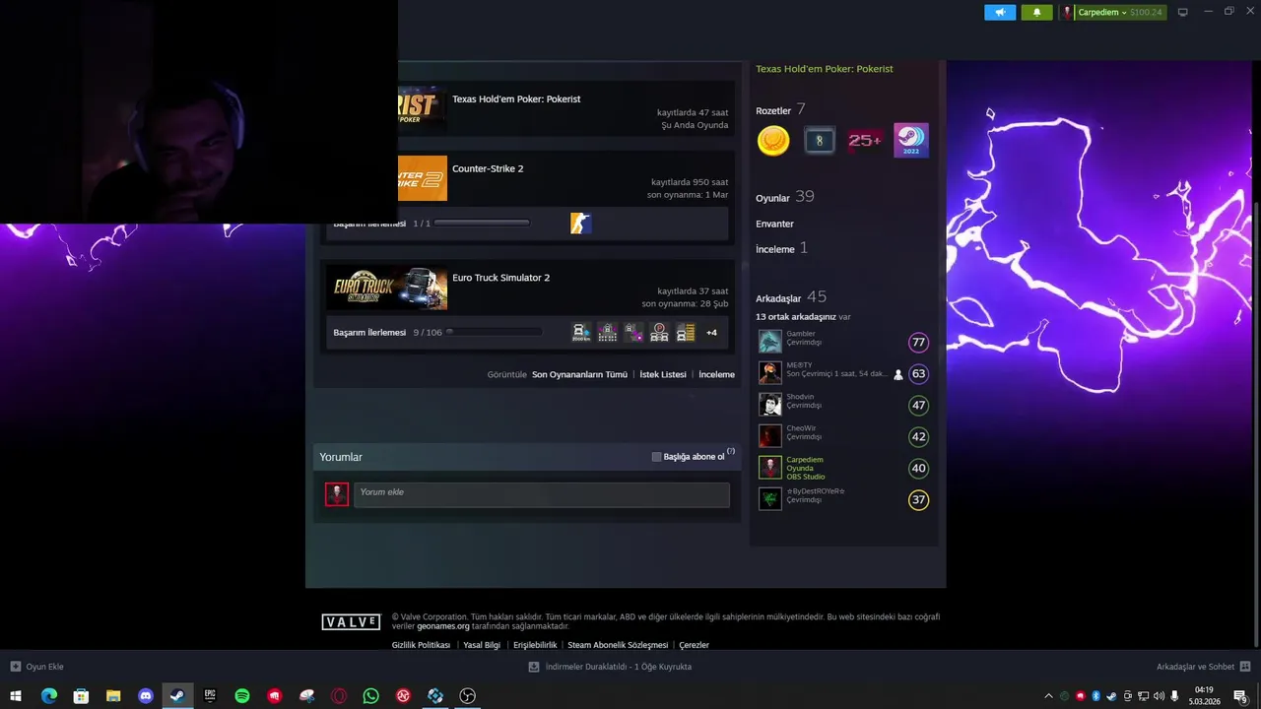Image resolution: width=1261 pixels, height=709 pixels.
Task: Open friend Carpediem's avatar
Action: [770, 468]
